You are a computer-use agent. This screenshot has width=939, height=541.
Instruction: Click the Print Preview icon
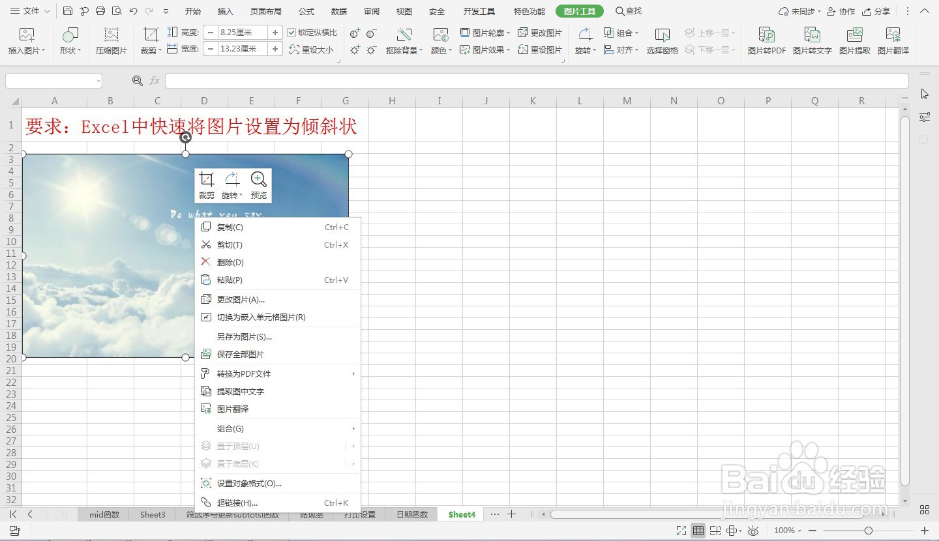(116, 11)
